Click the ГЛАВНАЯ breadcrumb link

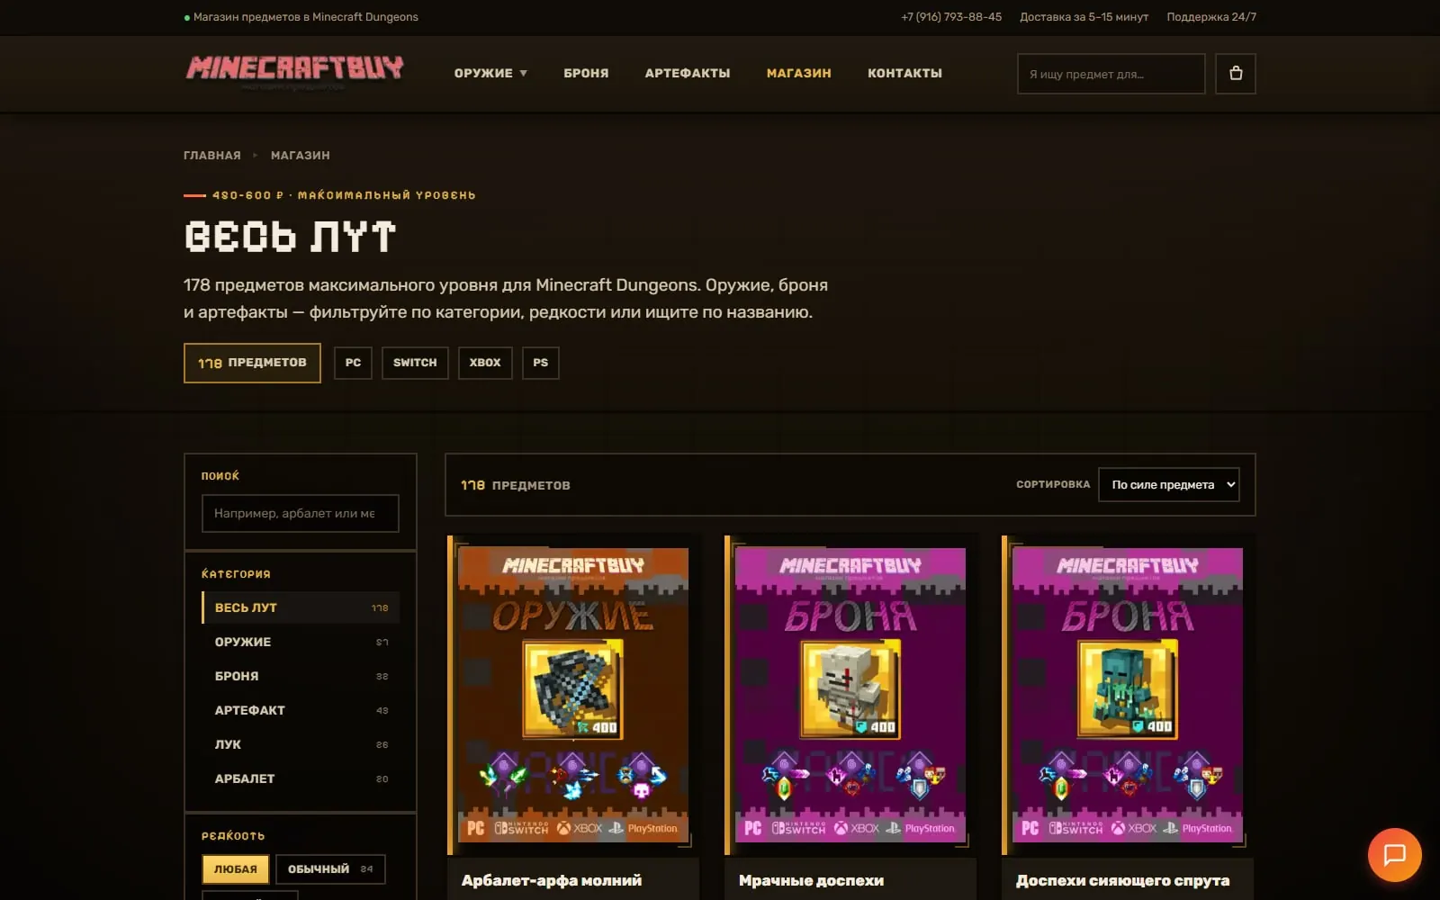point(212,155)
